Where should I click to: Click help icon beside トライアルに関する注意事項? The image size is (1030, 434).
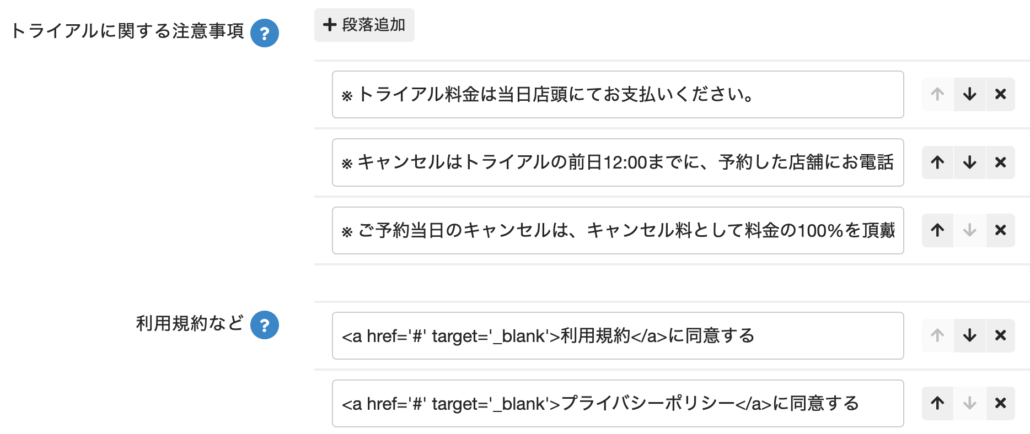pyautogui.click(x=265, y=33)
